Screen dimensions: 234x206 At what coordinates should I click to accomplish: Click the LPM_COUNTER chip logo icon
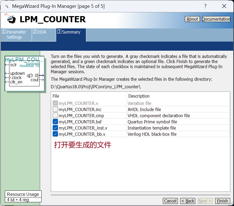10,19
